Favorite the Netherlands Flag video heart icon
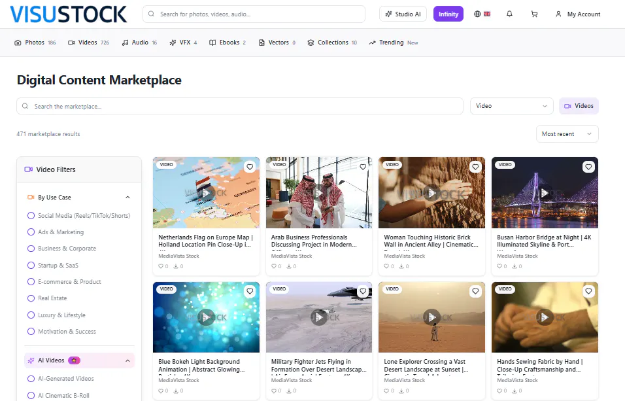Screen dimensions: 625x401 coord(250,167)
